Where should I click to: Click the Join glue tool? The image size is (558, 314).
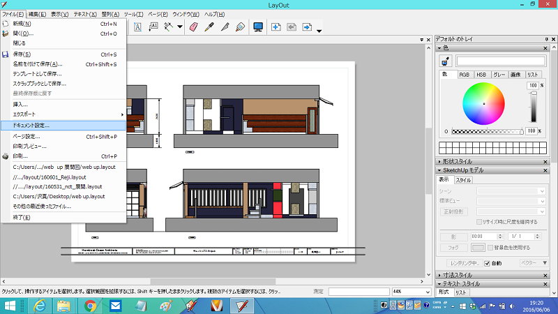[x=240, y=27]
